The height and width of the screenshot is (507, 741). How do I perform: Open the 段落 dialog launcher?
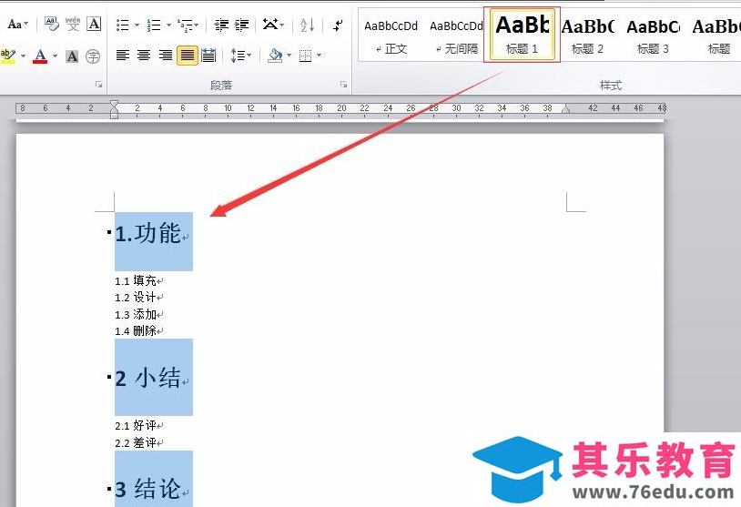[343, 85]
